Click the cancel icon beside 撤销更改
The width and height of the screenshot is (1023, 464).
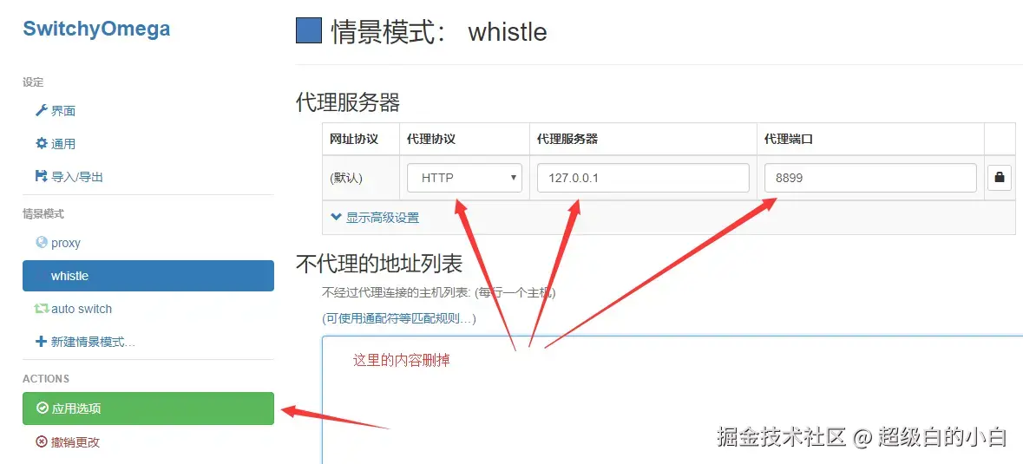coord(41,441)
